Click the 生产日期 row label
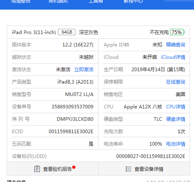 point(113,70)
